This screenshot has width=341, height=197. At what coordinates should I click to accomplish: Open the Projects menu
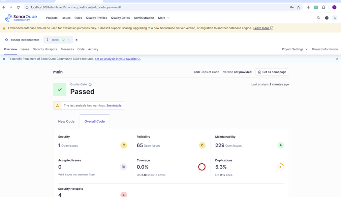point(52,18)
